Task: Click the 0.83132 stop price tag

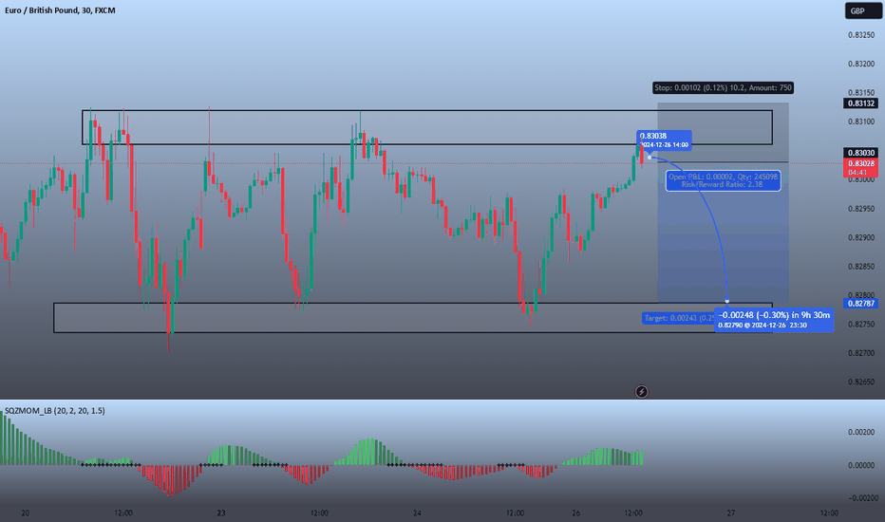Action: (860, 103)
